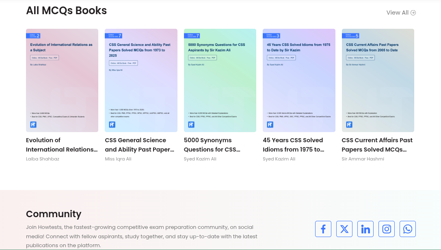Open the WhatsApp community icon

pyautogui.click(x=408, y=229)
